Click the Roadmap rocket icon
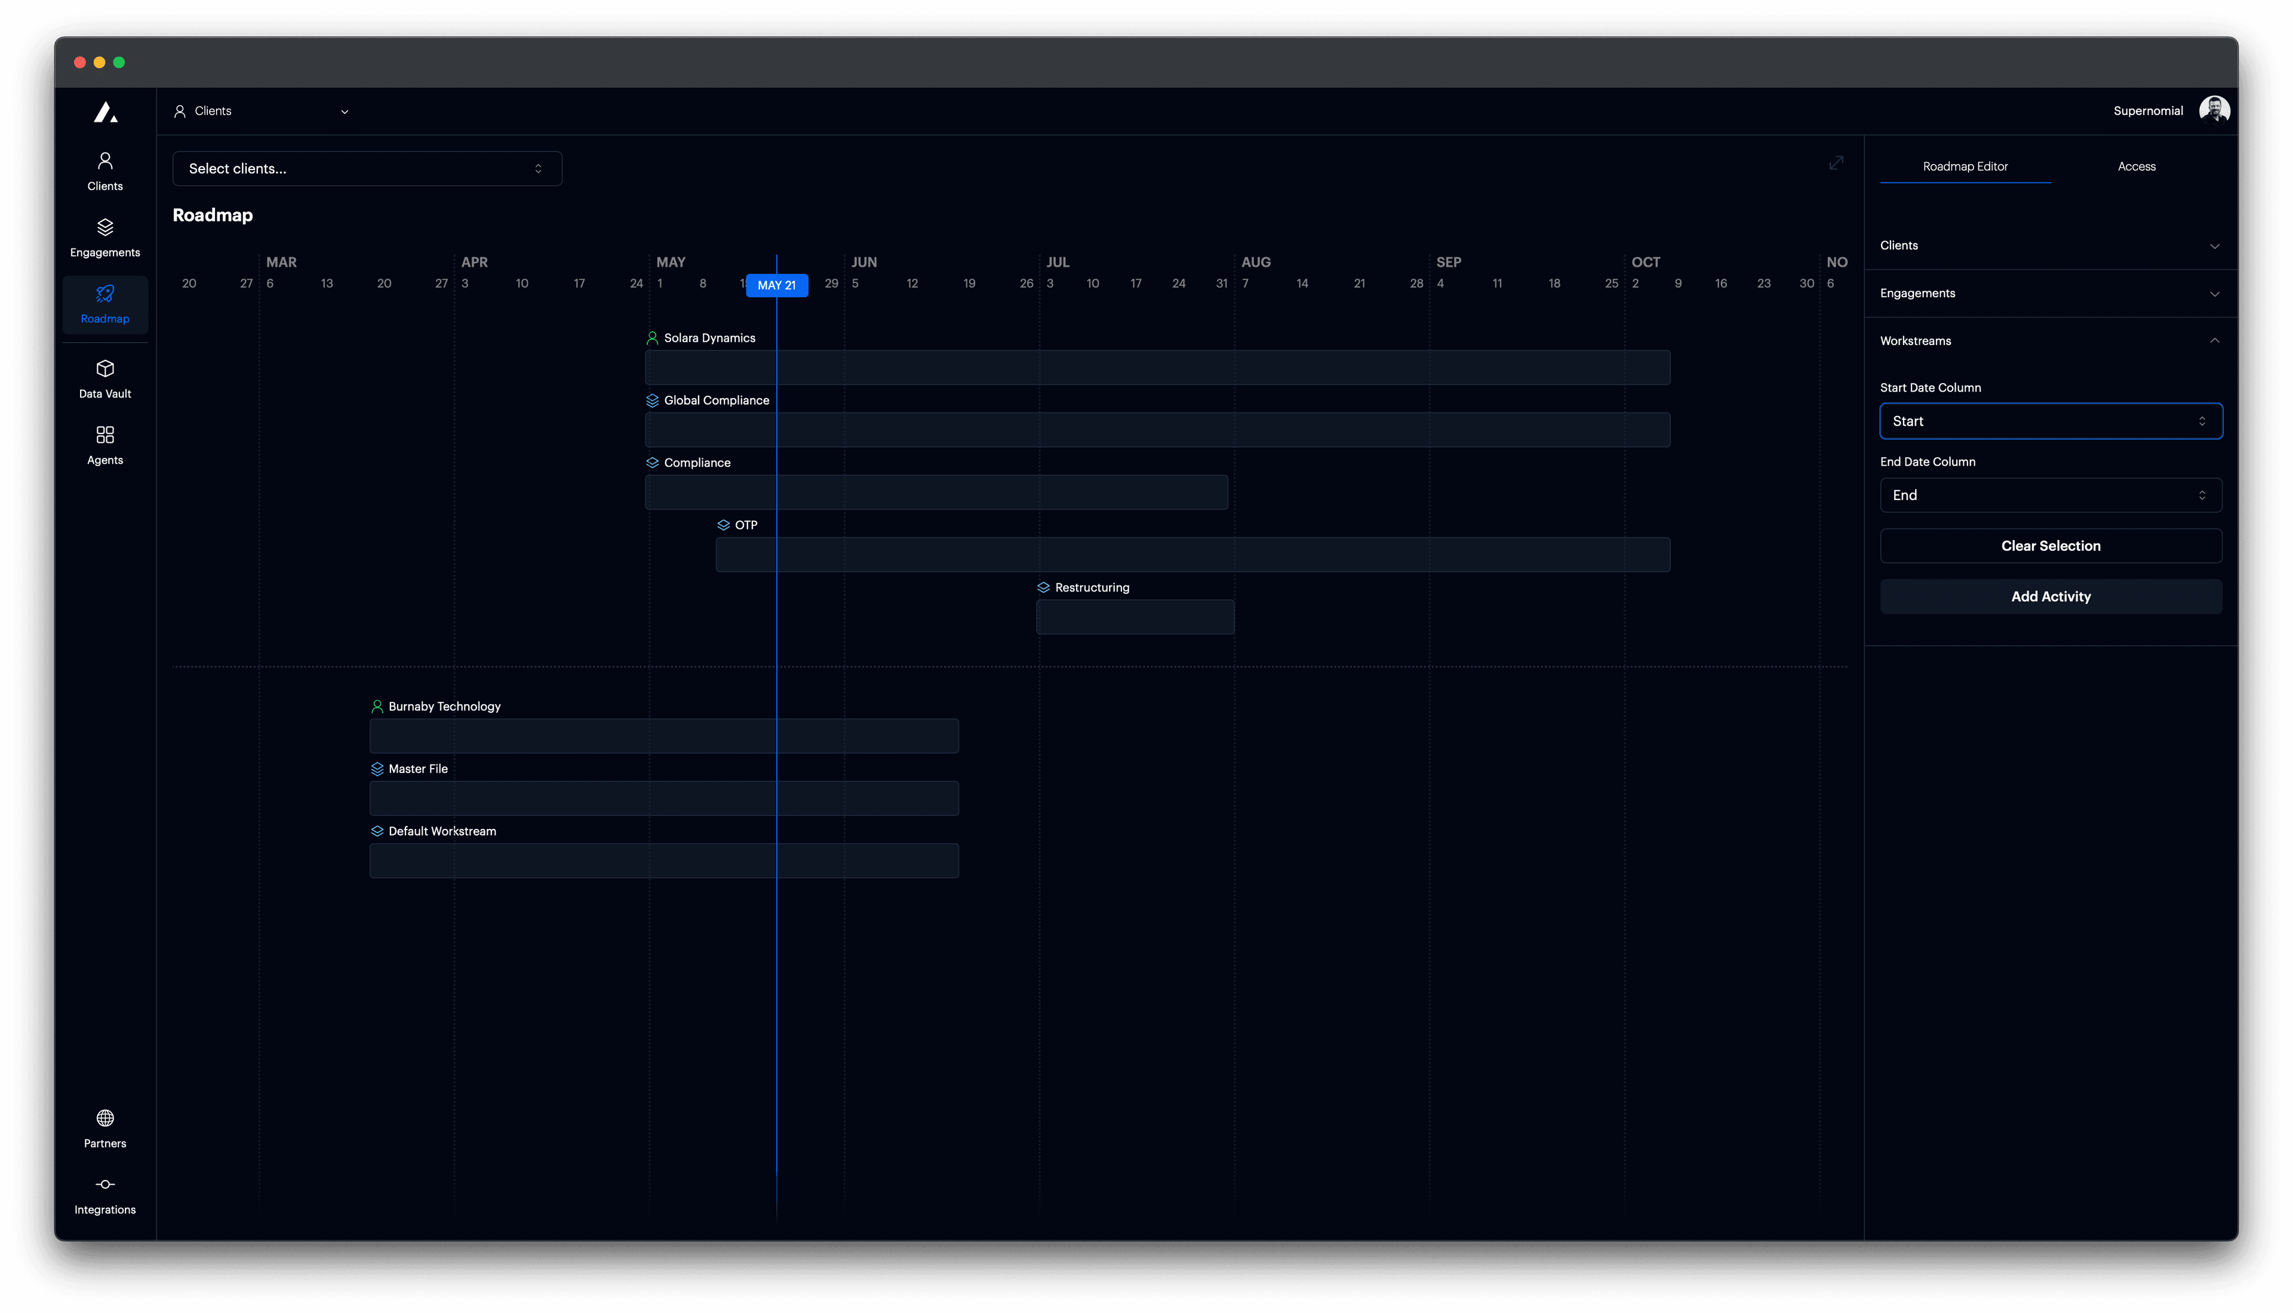The height and width of the screenshot is (1313, 2293). 104,293
